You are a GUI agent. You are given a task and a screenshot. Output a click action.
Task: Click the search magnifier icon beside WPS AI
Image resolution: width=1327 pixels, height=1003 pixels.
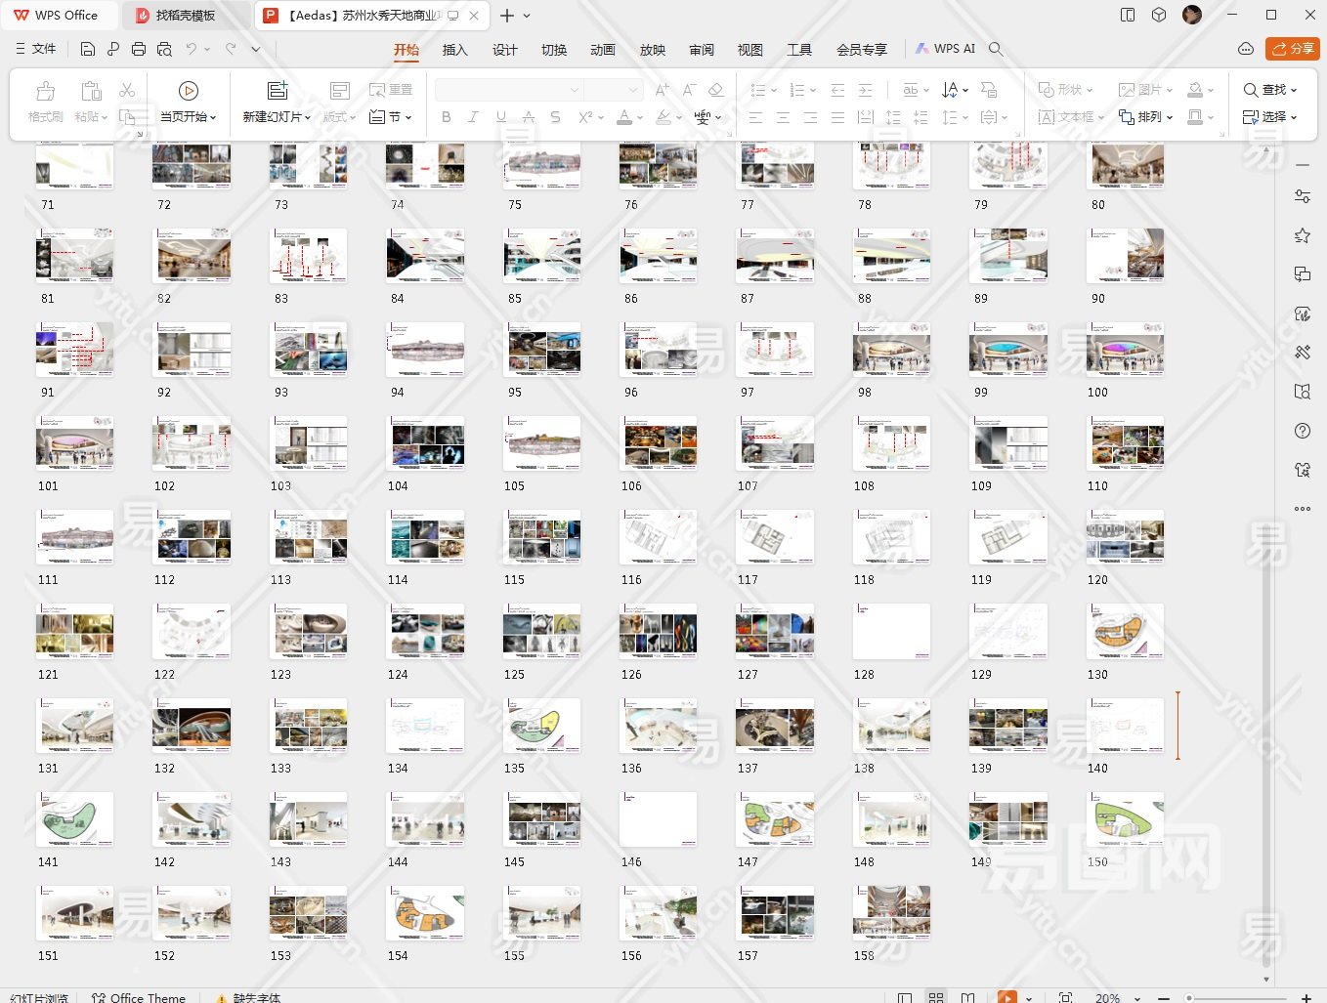pyautogui.click(x=996, y=49)
